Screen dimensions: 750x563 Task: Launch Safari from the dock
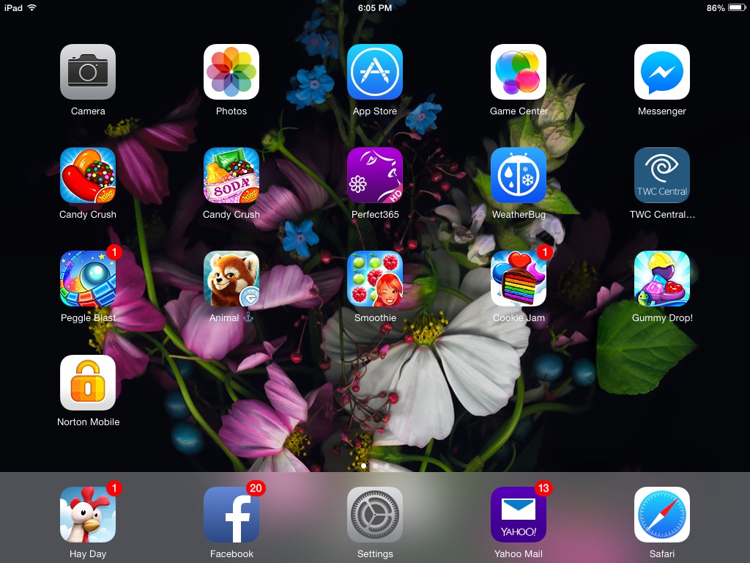point(661,515)
